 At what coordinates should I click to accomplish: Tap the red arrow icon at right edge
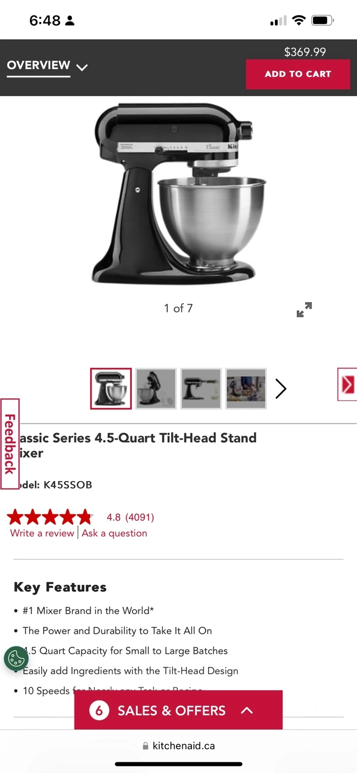(347, 384)
